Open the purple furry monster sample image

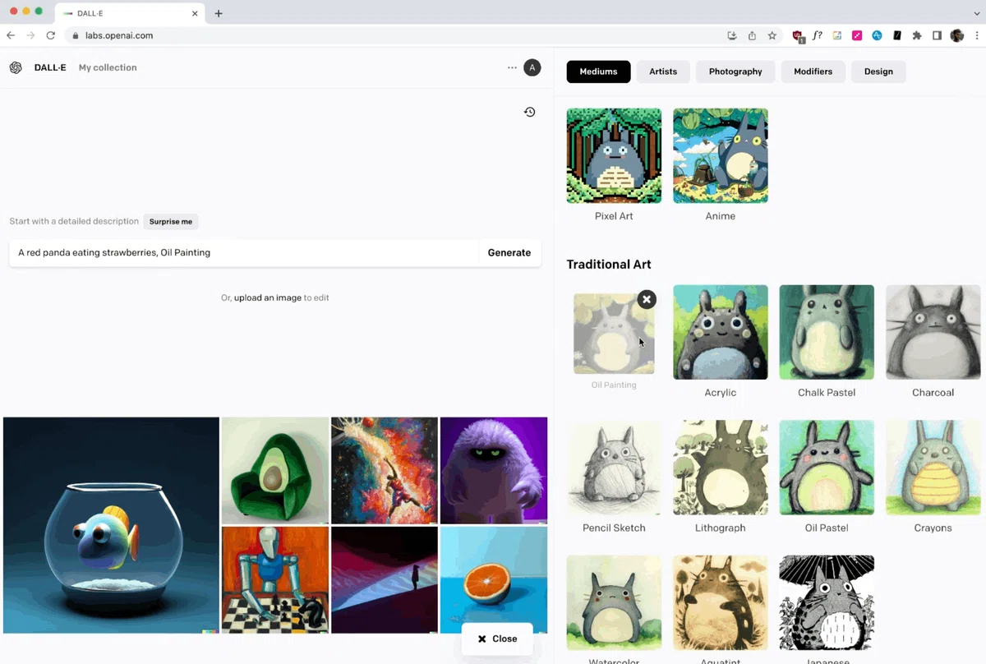pyautogui.click(x=494, y=470)
